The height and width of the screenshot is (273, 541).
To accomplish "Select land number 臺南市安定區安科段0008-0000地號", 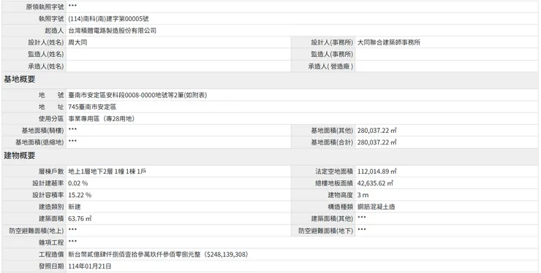I will (x=118, y=95).
